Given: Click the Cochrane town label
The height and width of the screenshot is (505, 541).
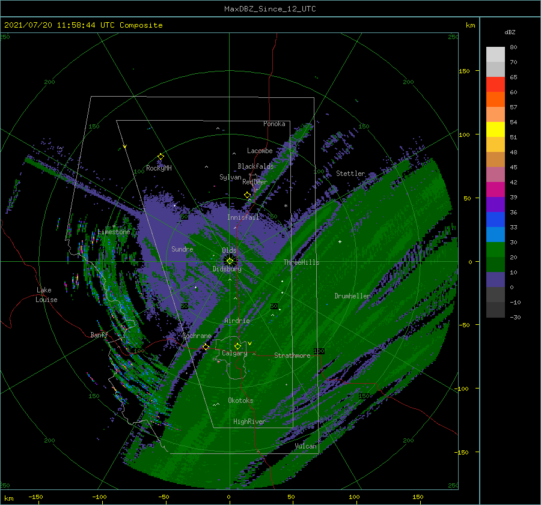Looking at the screenshot, I should coord(197,336).
